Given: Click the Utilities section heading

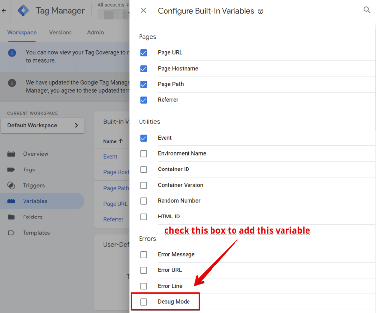Looking at the screenshot, I should click(x=149, y=122).
